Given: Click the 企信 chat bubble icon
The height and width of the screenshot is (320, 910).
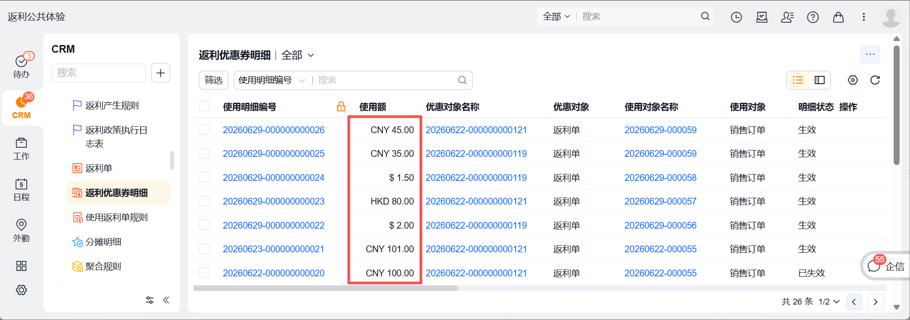Looking at the screenshot, I should tap(874, 266).
